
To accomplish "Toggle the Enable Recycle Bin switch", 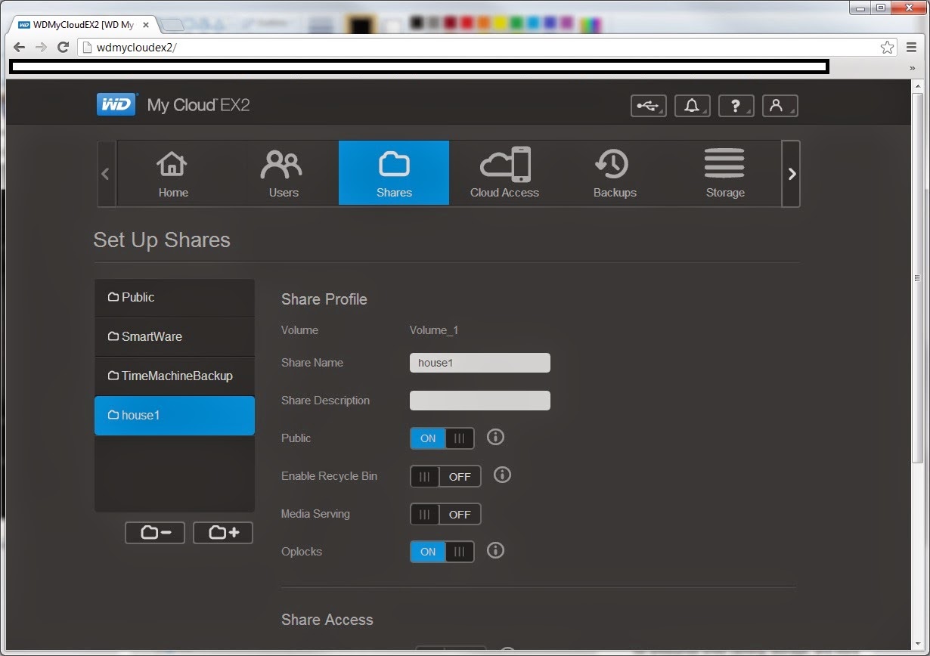I will tap(445, 476).
